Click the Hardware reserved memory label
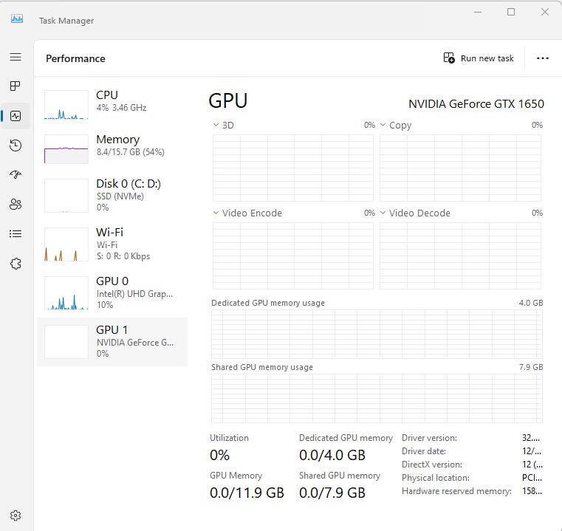The image size is (562, 531). point(456,491)
